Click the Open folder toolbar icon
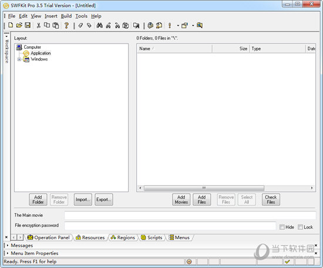The height and width of the screenshot is (268, 323). click(19, 25)
